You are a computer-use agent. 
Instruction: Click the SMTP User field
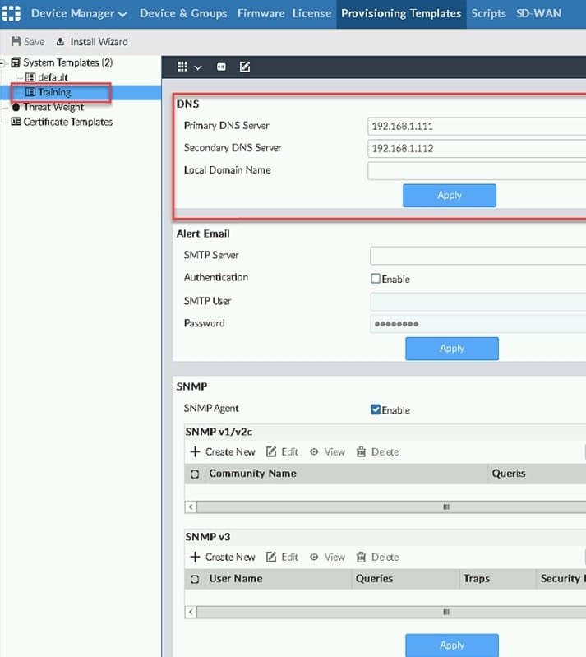(478, 302)
